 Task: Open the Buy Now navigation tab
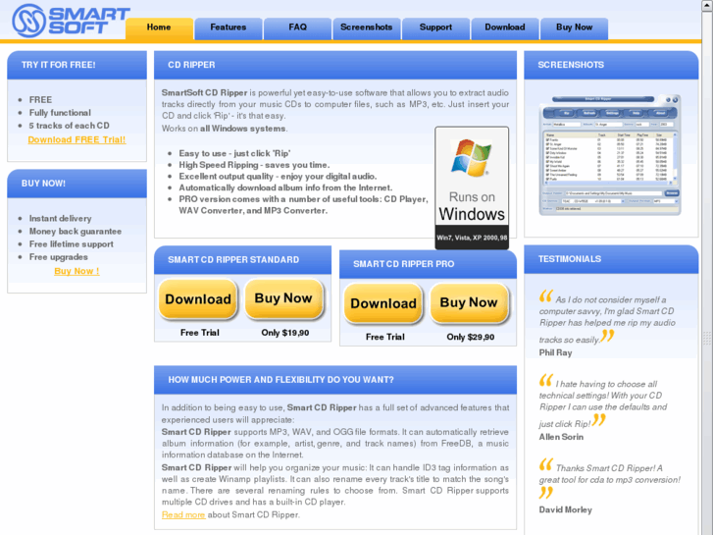[574, 27]
